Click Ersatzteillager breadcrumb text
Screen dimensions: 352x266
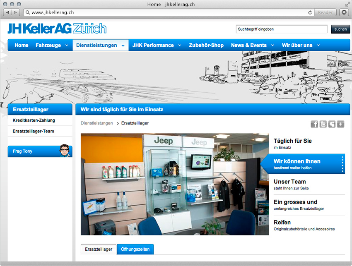pyautogui.click(x=135, y=123)
